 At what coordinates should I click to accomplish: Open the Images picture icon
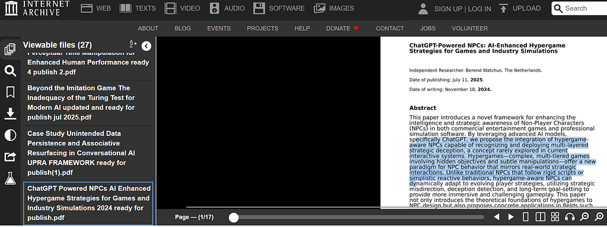(320, 8)
